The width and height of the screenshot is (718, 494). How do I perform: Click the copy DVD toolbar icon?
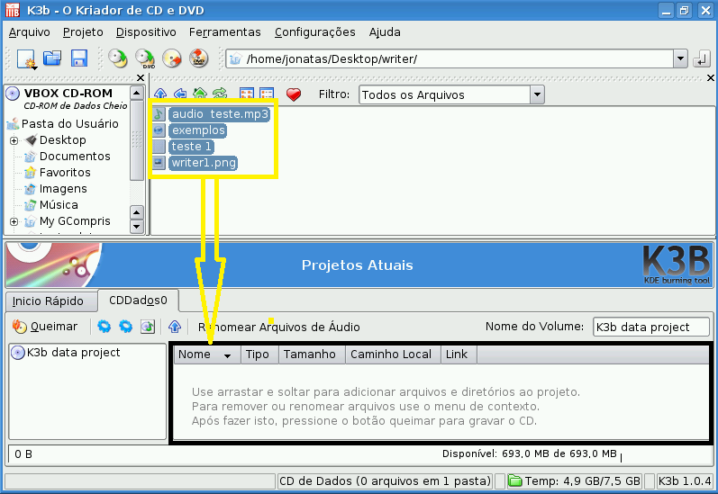tap(145, 58)
